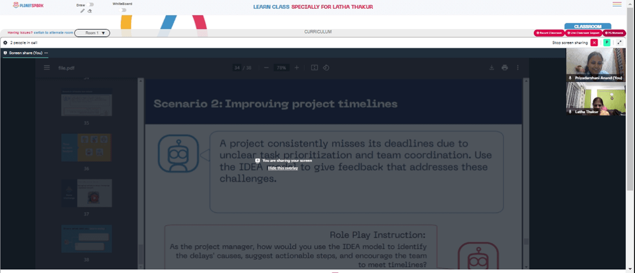The width and height of the screenshot is (635, 273).
Task: Click the Live Classroom Support button
Action: (584, 33)
